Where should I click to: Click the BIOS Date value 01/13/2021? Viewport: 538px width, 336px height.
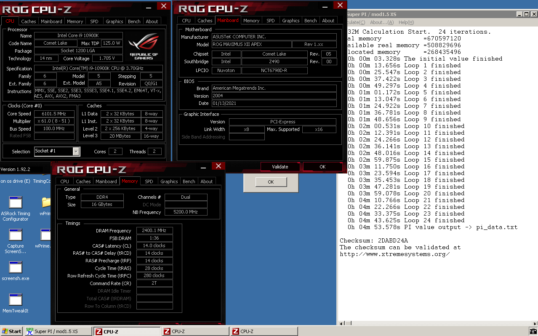[x=274, y=103]
